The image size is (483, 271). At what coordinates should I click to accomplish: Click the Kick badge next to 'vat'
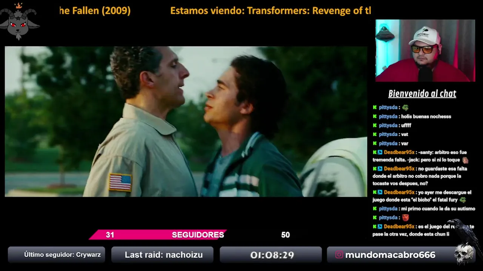coord(375,134)
